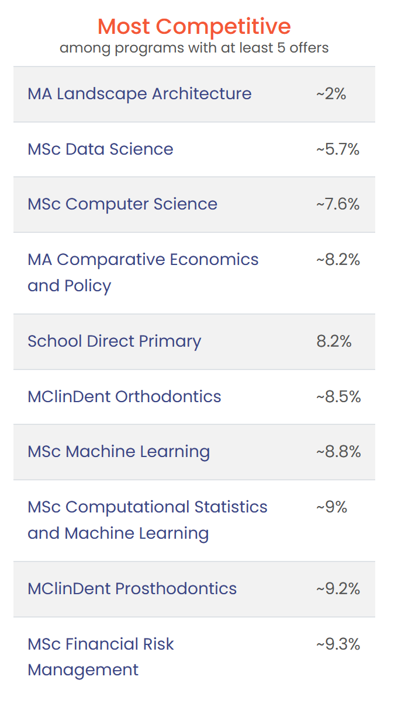Click the ~8.8% rate for Machine Learning
This screenshot has width=398, height=701.
pos(338,452)
